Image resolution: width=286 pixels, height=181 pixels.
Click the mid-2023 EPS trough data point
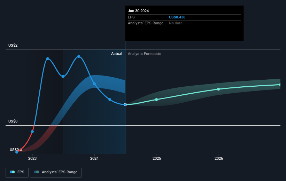(63, 77)
